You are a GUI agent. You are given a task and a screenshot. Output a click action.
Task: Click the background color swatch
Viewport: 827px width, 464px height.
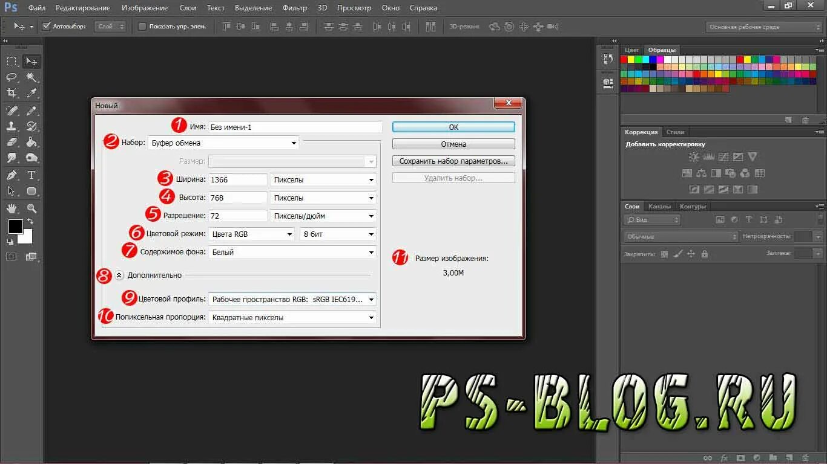(26, 237)
